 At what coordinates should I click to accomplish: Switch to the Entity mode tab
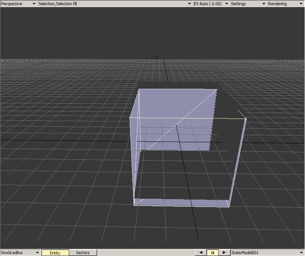(55, 253)
